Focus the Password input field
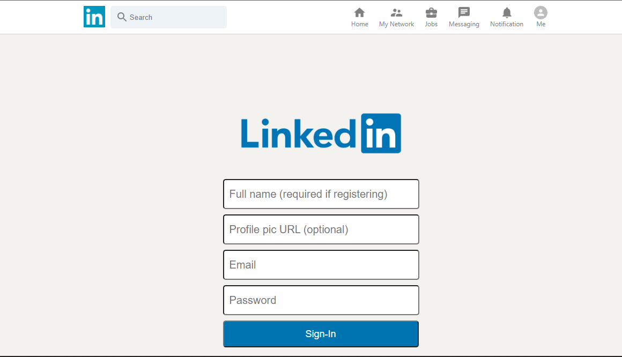The height and width of the screenshot is (357, 622). (x=321, y=300)
